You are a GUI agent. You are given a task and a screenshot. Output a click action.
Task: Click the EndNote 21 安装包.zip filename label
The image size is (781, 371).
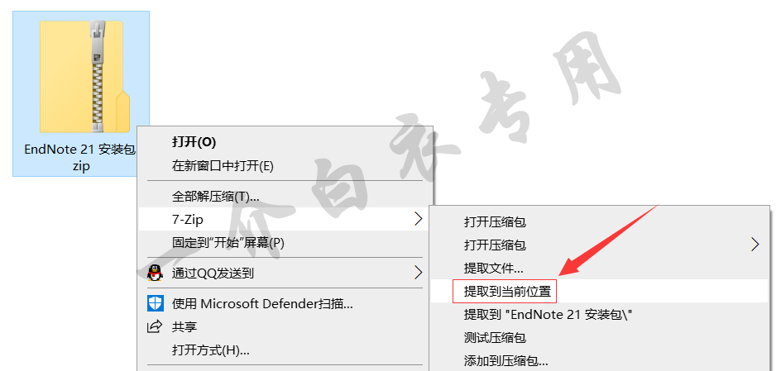pyautogui.click(x=80, y=158)
